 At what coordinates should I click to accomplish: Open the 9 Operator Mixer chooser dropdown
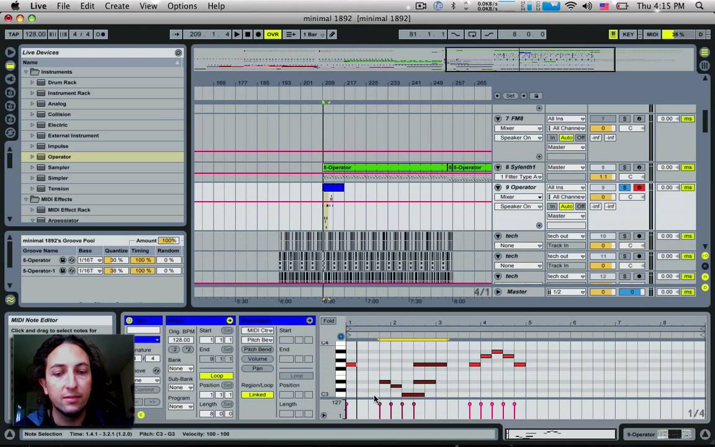[x=518, y=197]
